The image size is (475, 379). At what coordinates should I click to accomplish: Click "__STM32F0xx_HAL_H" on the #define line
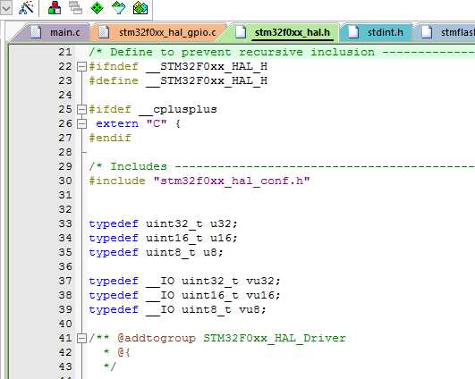207,80
